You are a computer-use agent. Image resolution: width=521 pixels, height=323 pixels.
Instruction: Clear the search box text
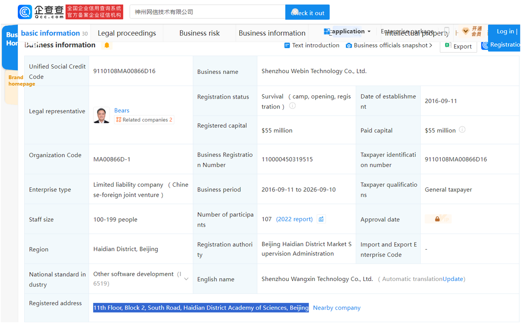tap(295, 12)
